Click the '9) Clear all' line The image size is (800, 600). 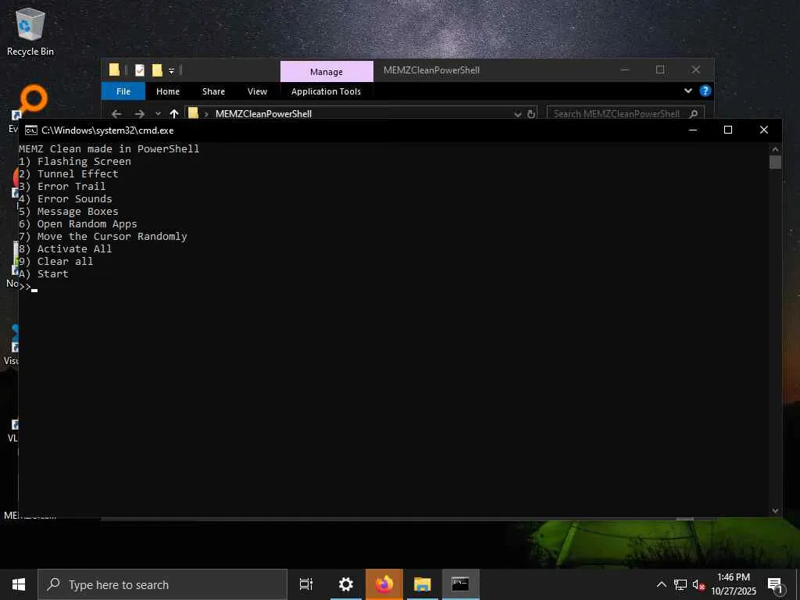tap(56, 261)
